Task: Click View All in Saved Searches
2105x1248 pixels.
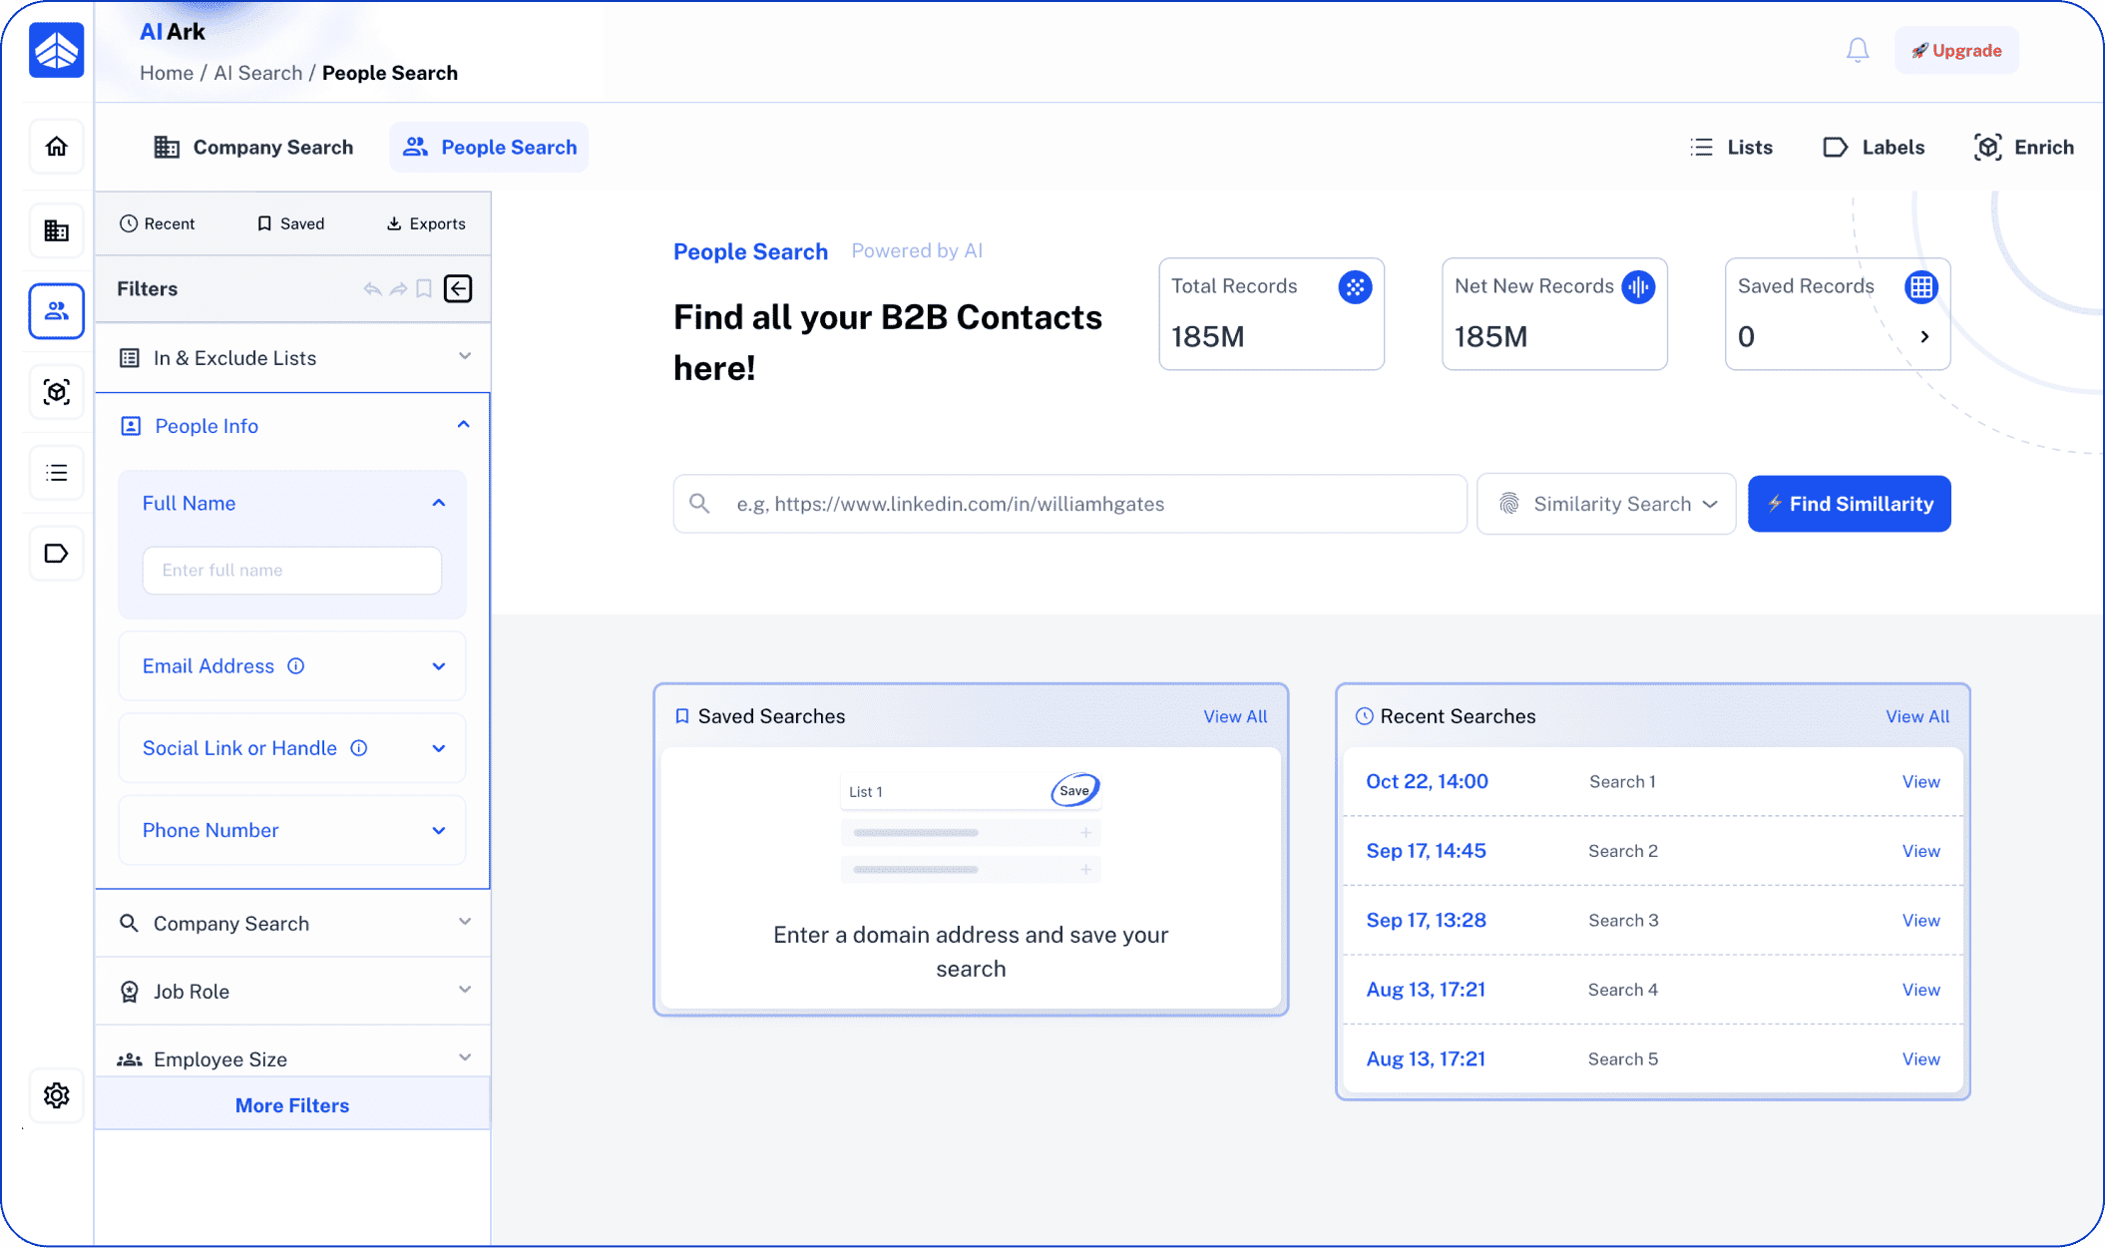Action: coord(1235,716)
